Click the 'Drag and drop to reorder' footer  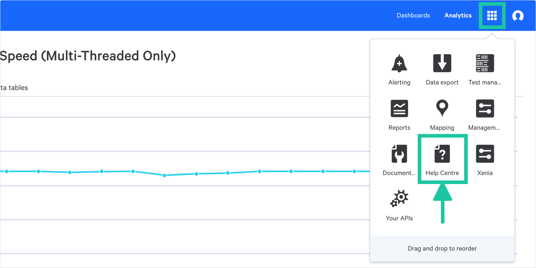pyautogui.click(x=442, y=248)
